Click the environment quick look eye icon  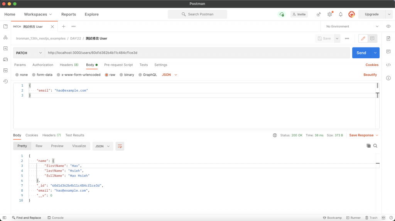(388, 27)
